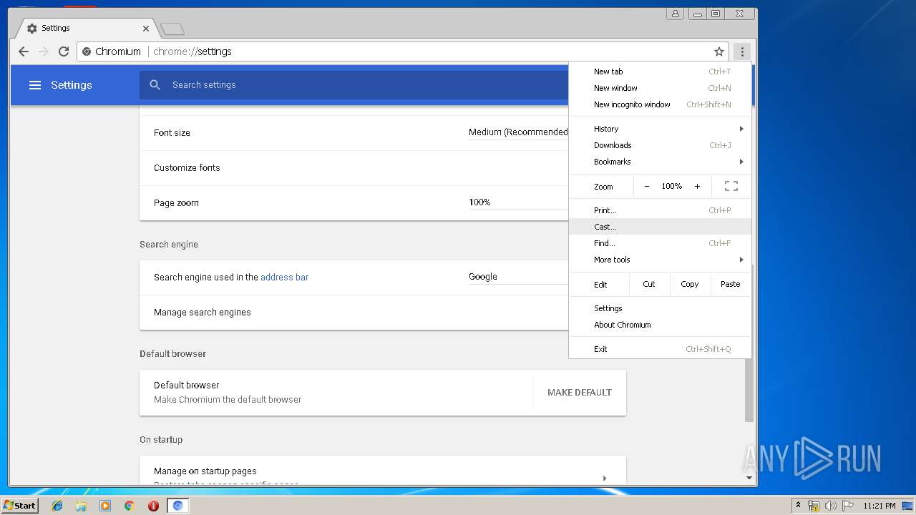The height and width of the screenshot is (515, 916).
Task: Bookmark this page with the star icon
Action: coord(719,51)
